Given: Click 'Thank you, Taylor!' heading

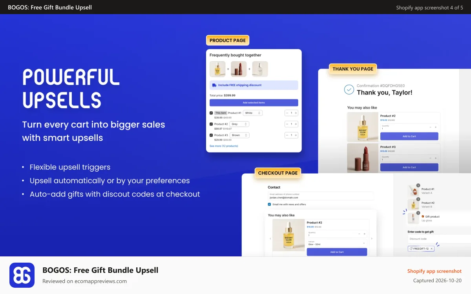Looking at the screenshot, I should pos(385,93).
